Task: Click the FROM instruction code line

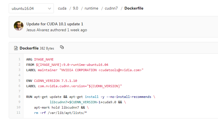Action: click(67, 65)
